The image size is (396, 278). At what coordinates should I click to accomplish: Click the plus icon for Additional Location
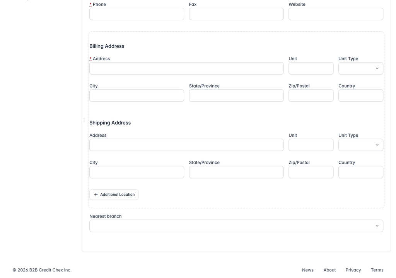coord(96,195)
